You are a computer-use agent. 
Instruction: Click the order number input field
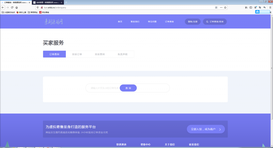(x=104, y=88)
